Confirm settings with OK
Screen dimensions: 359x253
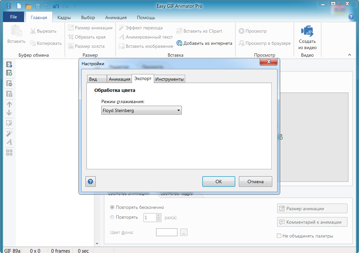(x=219, y=182)
